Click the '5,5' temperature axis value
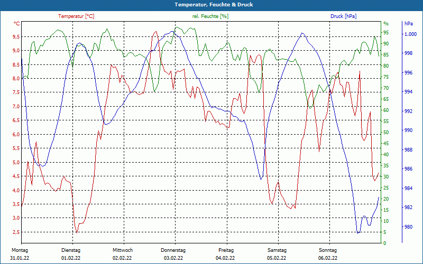 point(16,148)
